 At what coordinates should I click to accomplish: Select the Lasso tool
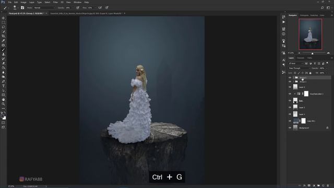(3, 27)
